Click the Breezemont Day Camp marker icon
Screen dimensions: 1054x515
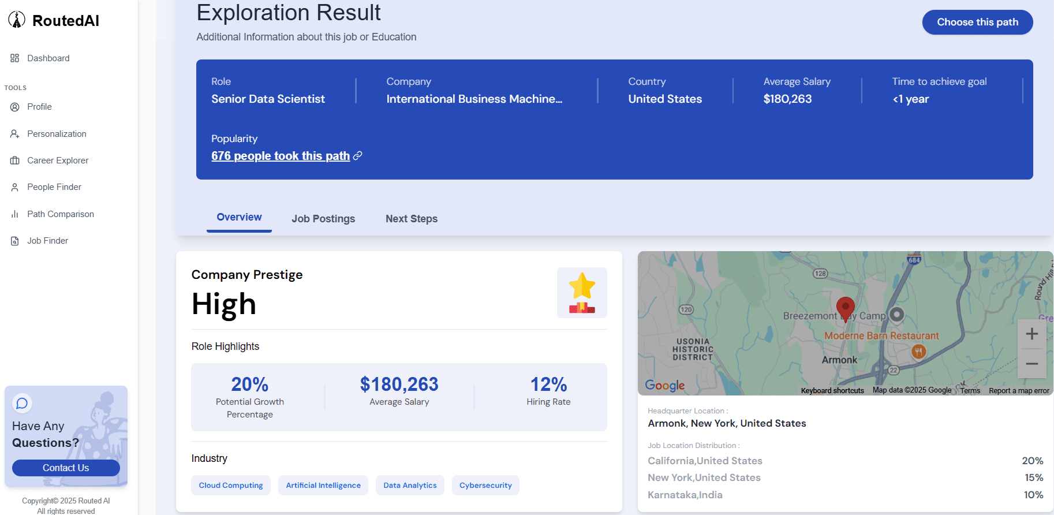(896, 315)
